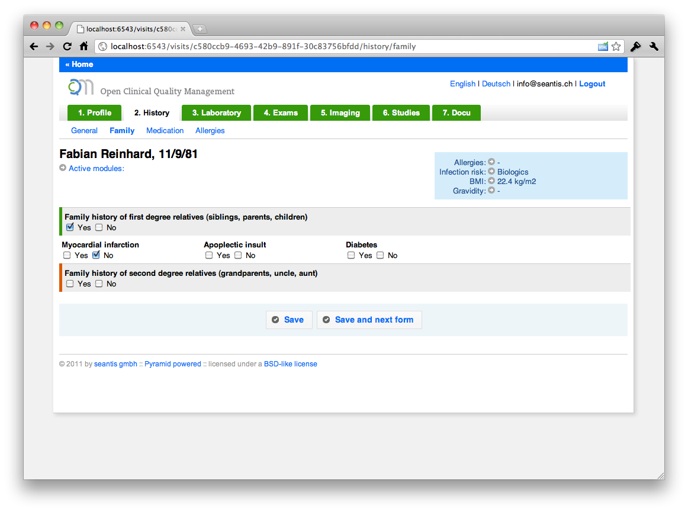Check Yes under Diabetes

[x=351, y=255]
